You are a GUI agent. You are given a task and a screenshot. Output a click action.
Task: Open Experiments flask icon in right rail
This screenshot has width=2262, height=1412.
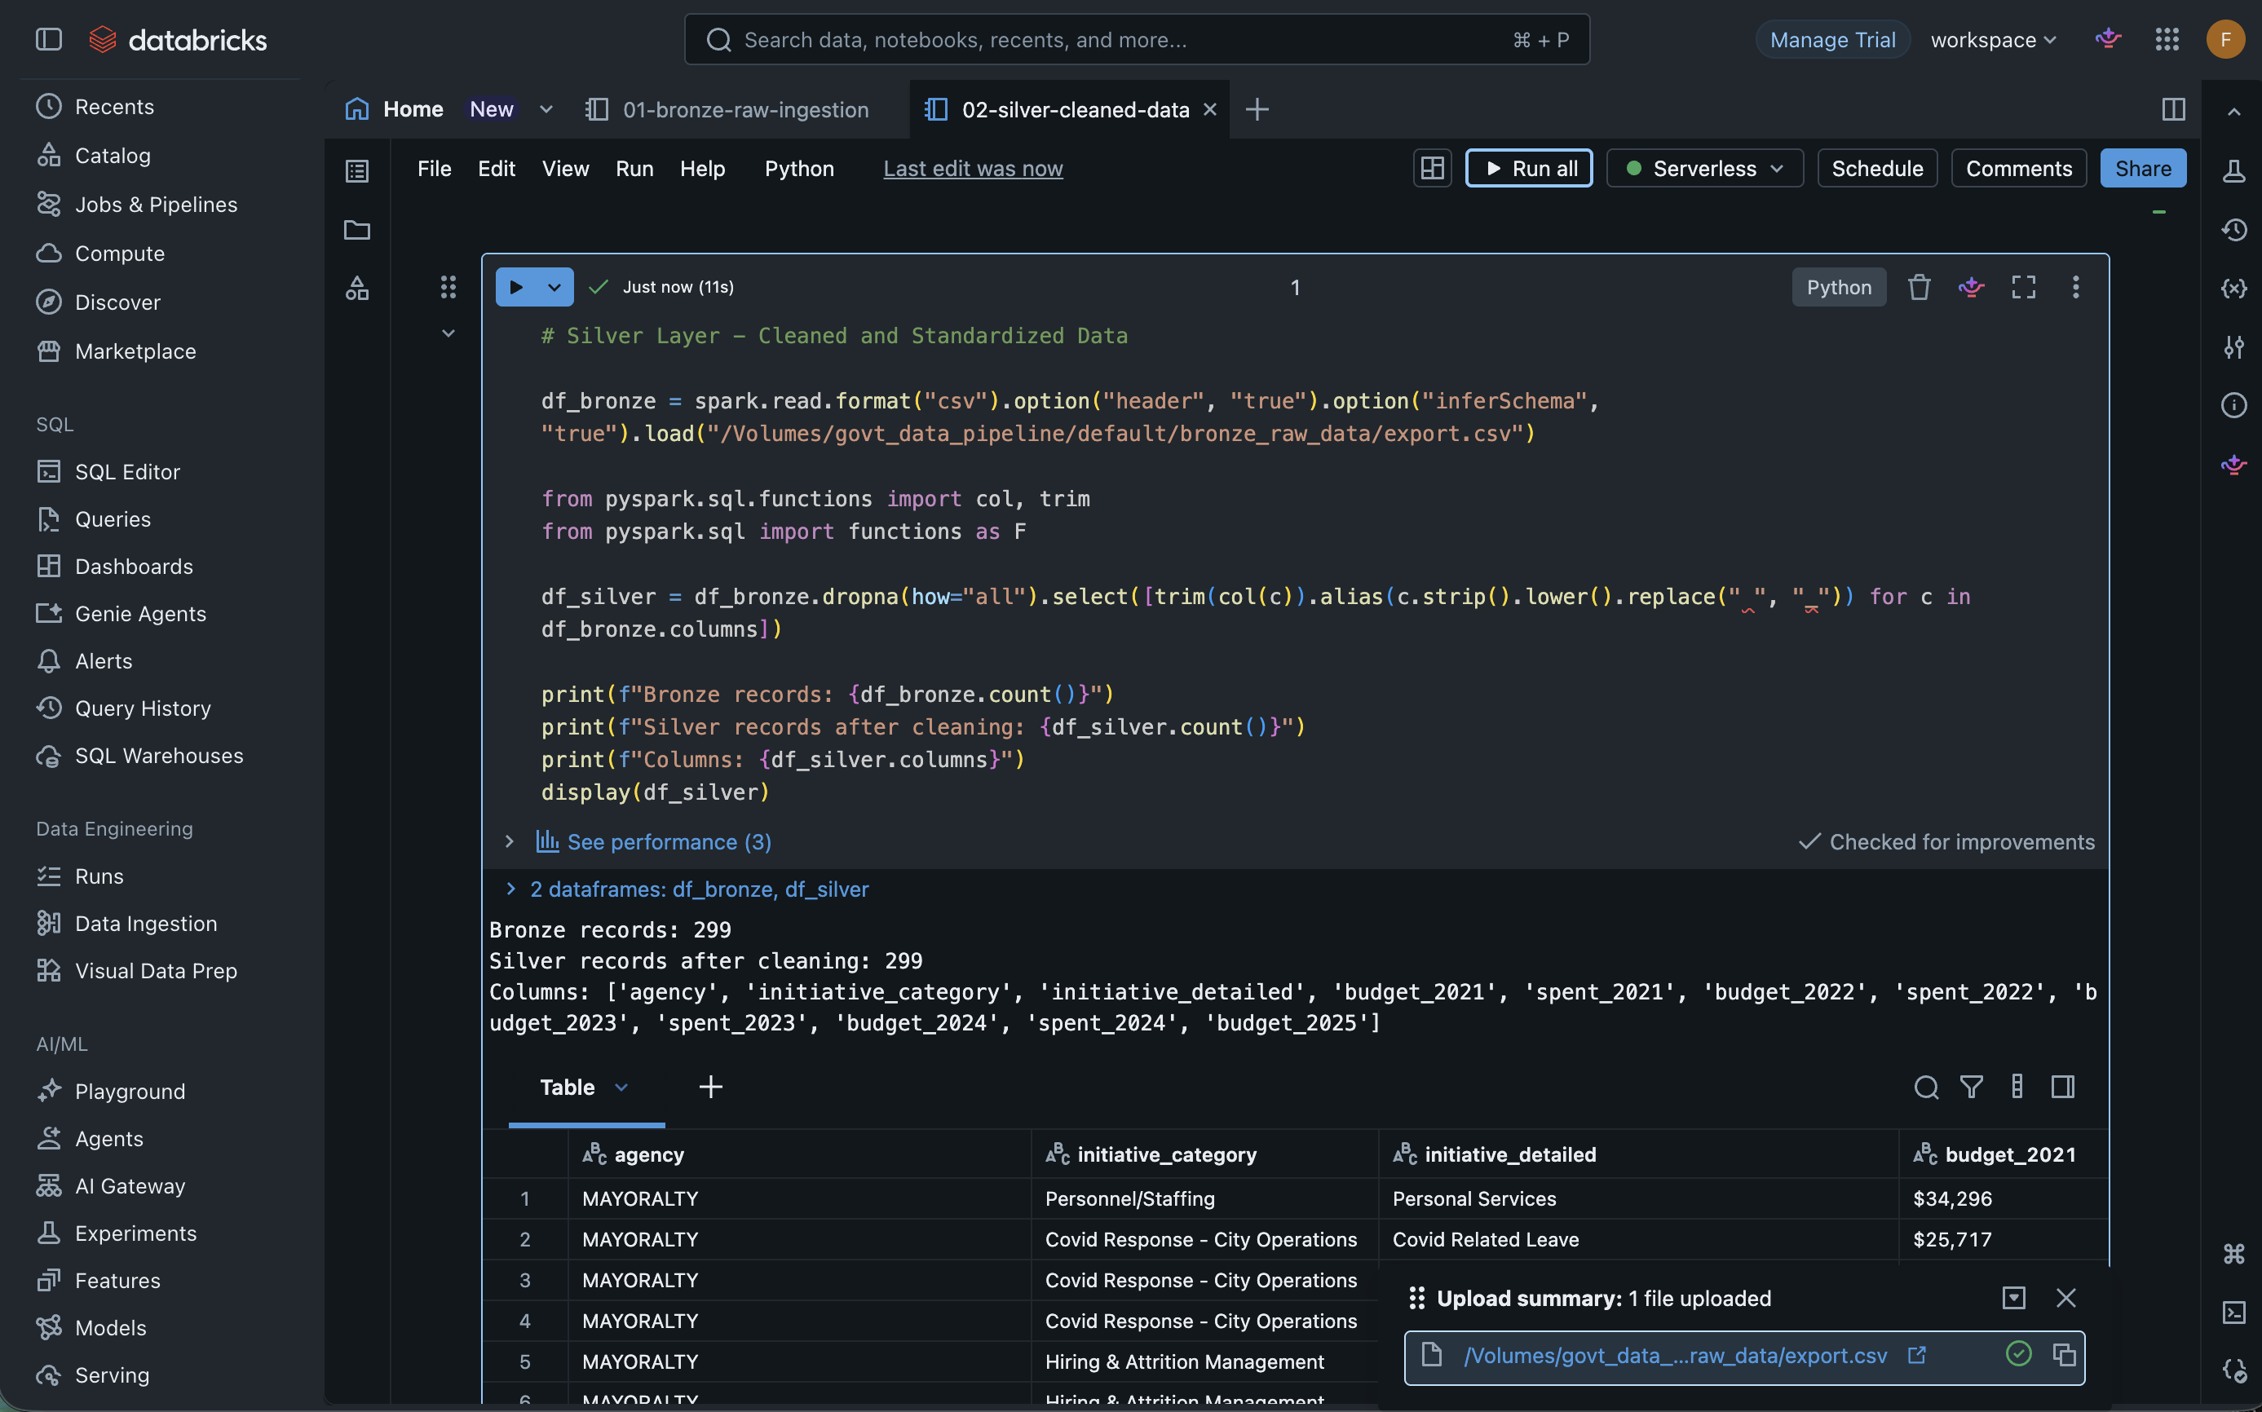(2234, 171)
